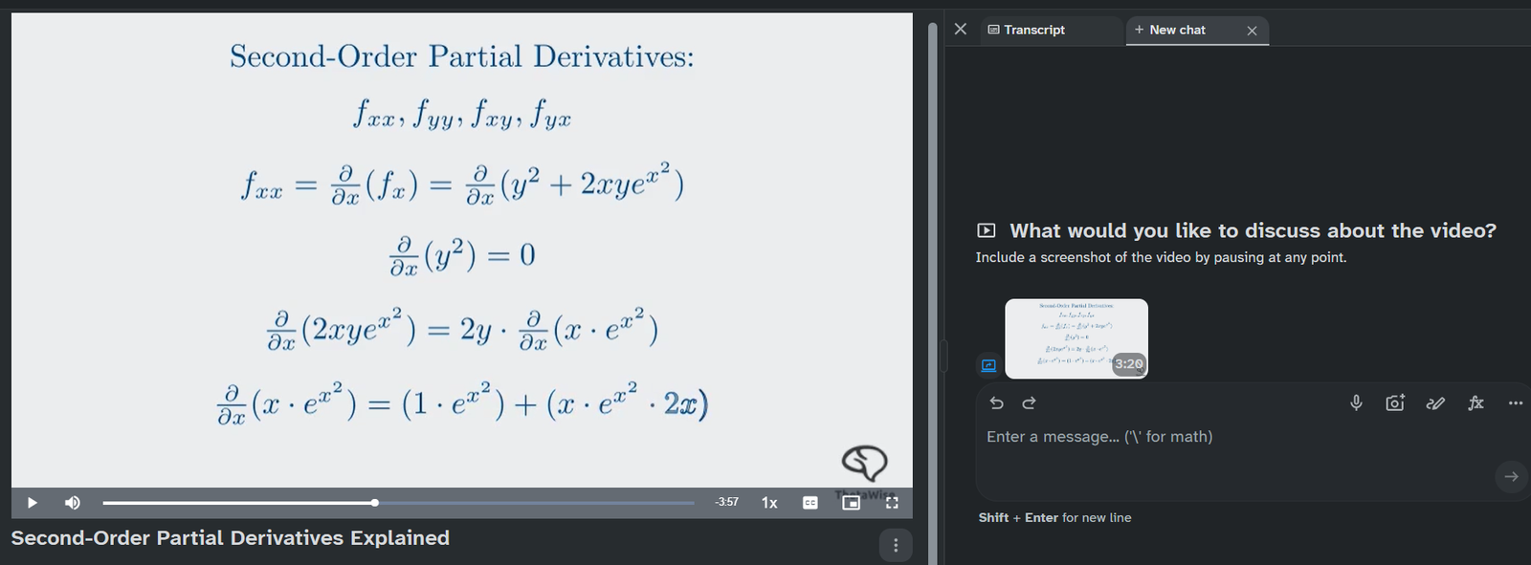1531x565 pixels.
Task: Play the paused video
Action: point(32,503)
